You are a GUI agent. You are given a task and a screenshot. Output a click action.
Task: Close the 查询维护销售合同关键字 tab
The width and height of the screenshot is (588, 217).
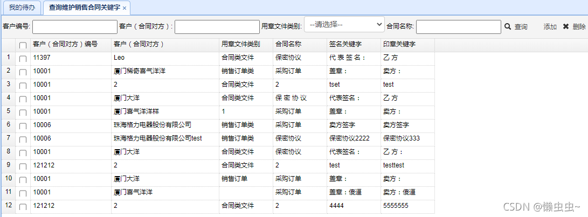(124, 8)
